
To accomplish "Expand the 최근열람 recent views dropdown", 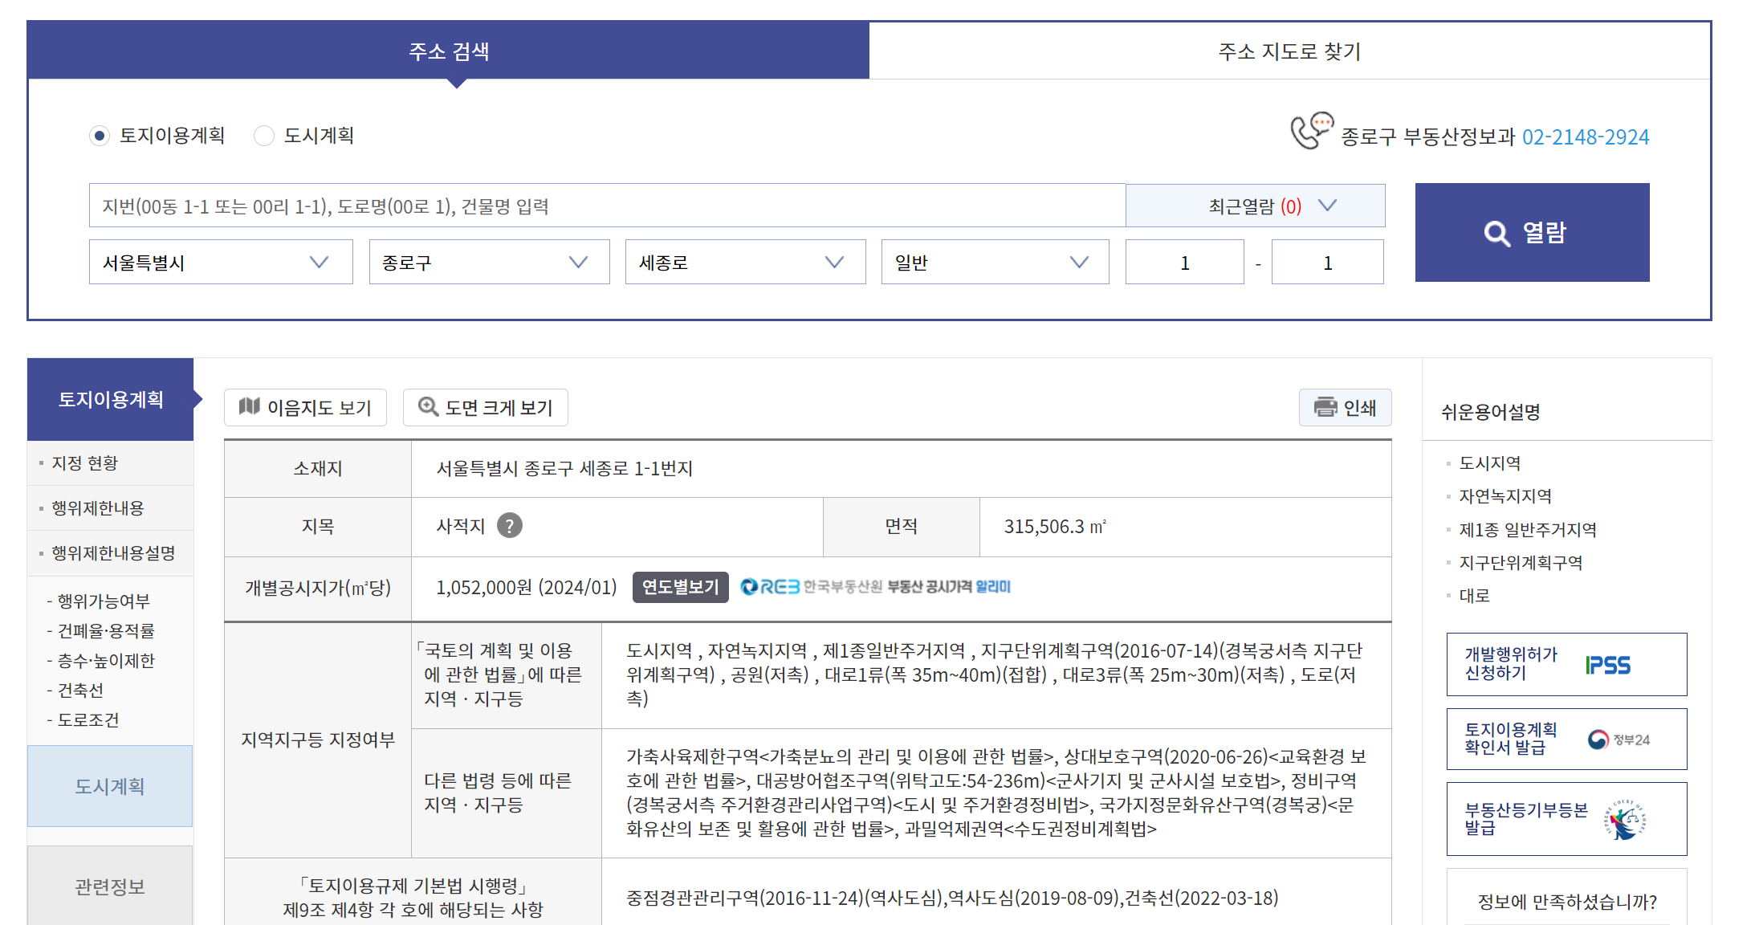I will click(x=1255, y=206).
